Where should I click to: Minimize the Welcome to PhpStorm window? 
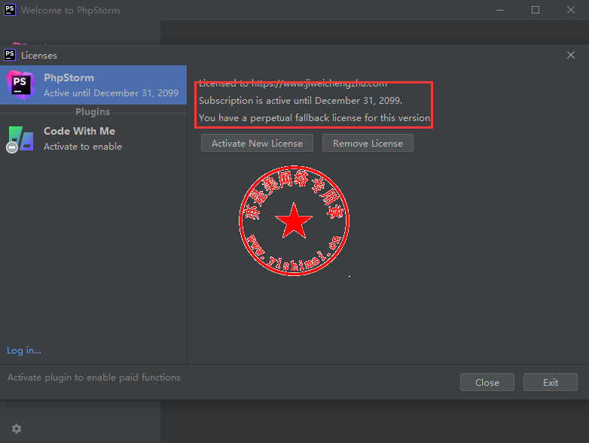(500, 10)
